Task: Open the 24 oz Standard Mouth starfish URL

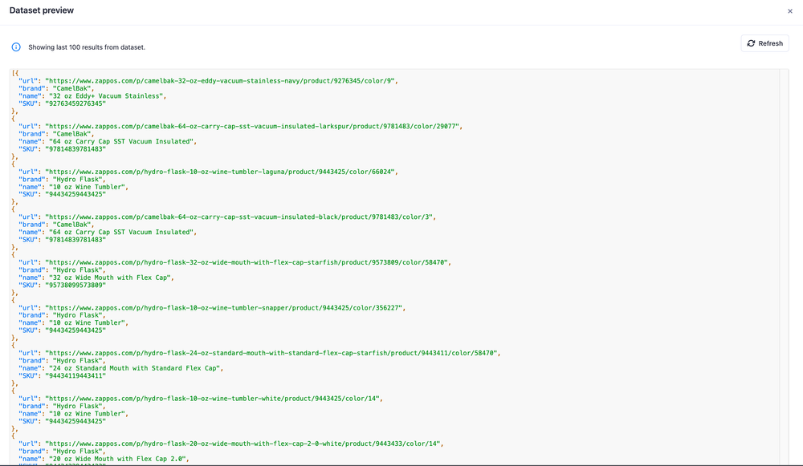Action: [x=265, y=352]
